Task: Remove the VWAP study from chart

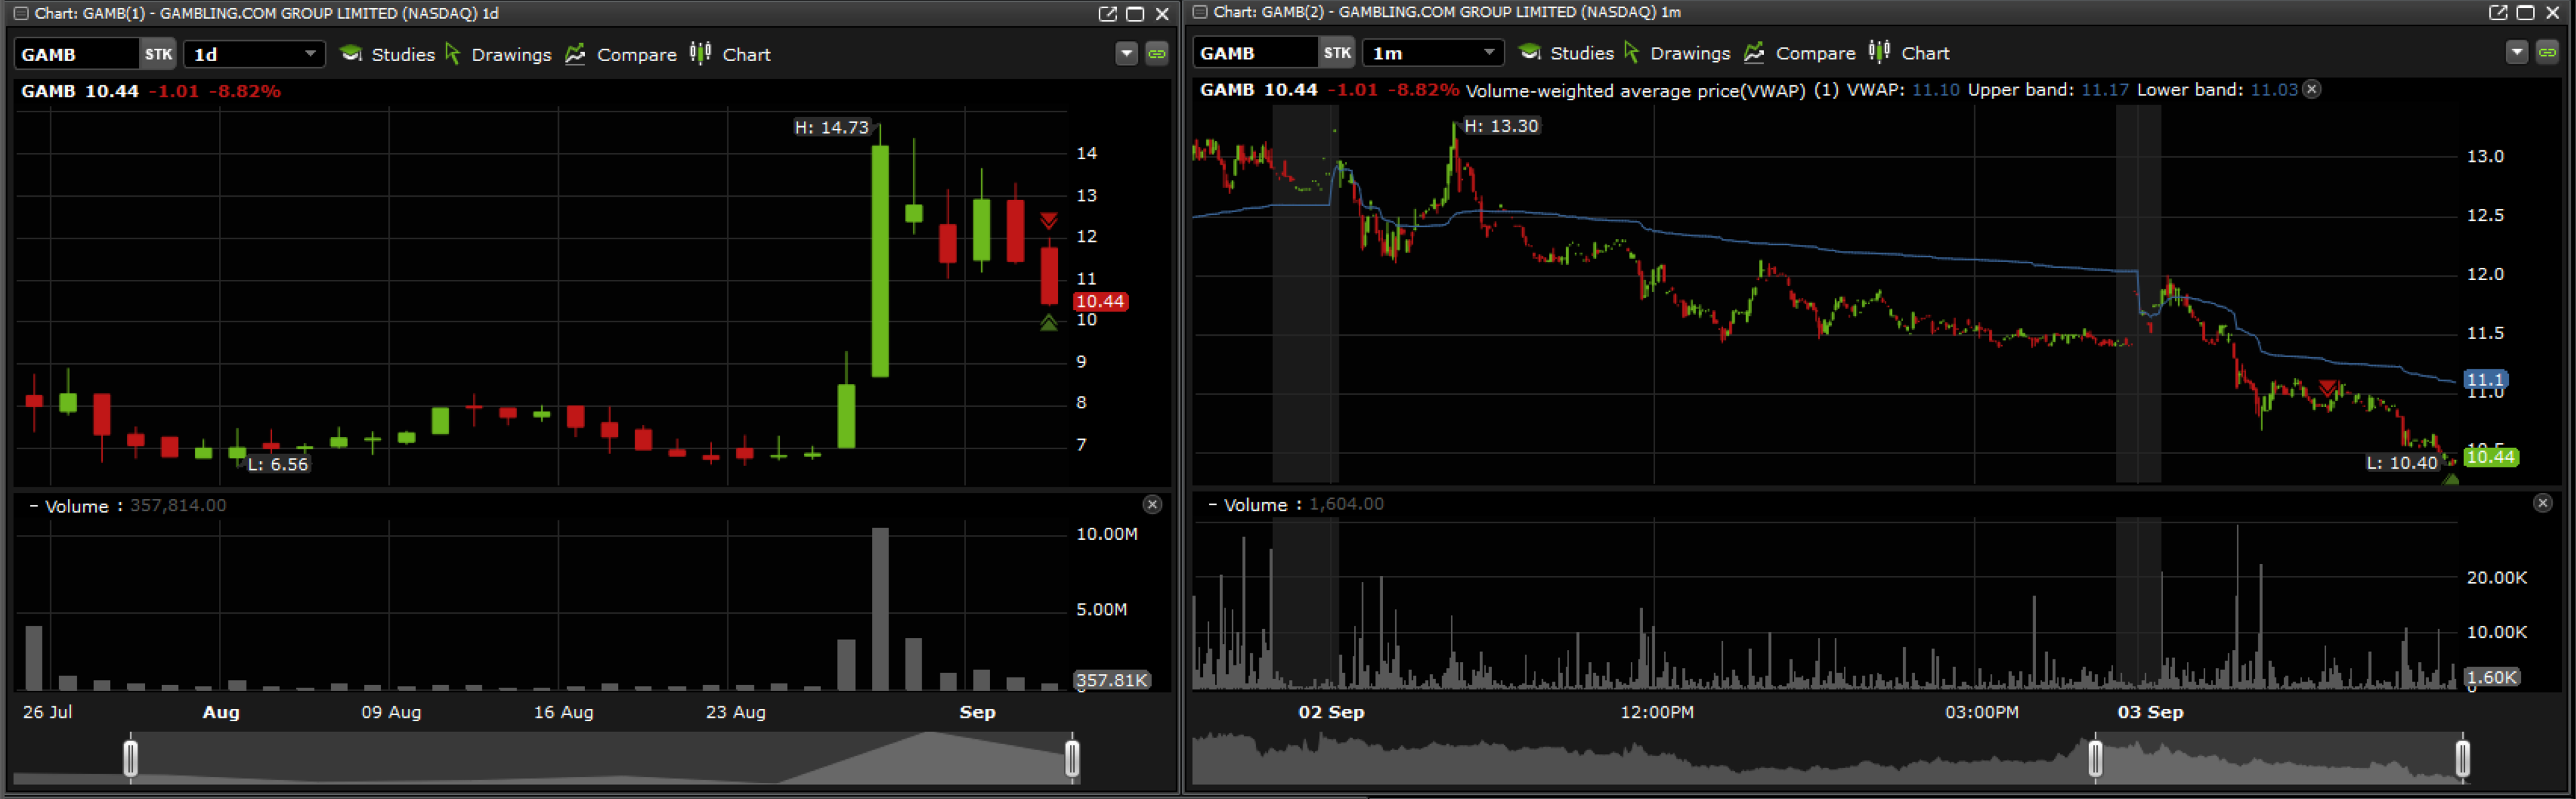Action: pyautogui.click(x=2311, y=89)
